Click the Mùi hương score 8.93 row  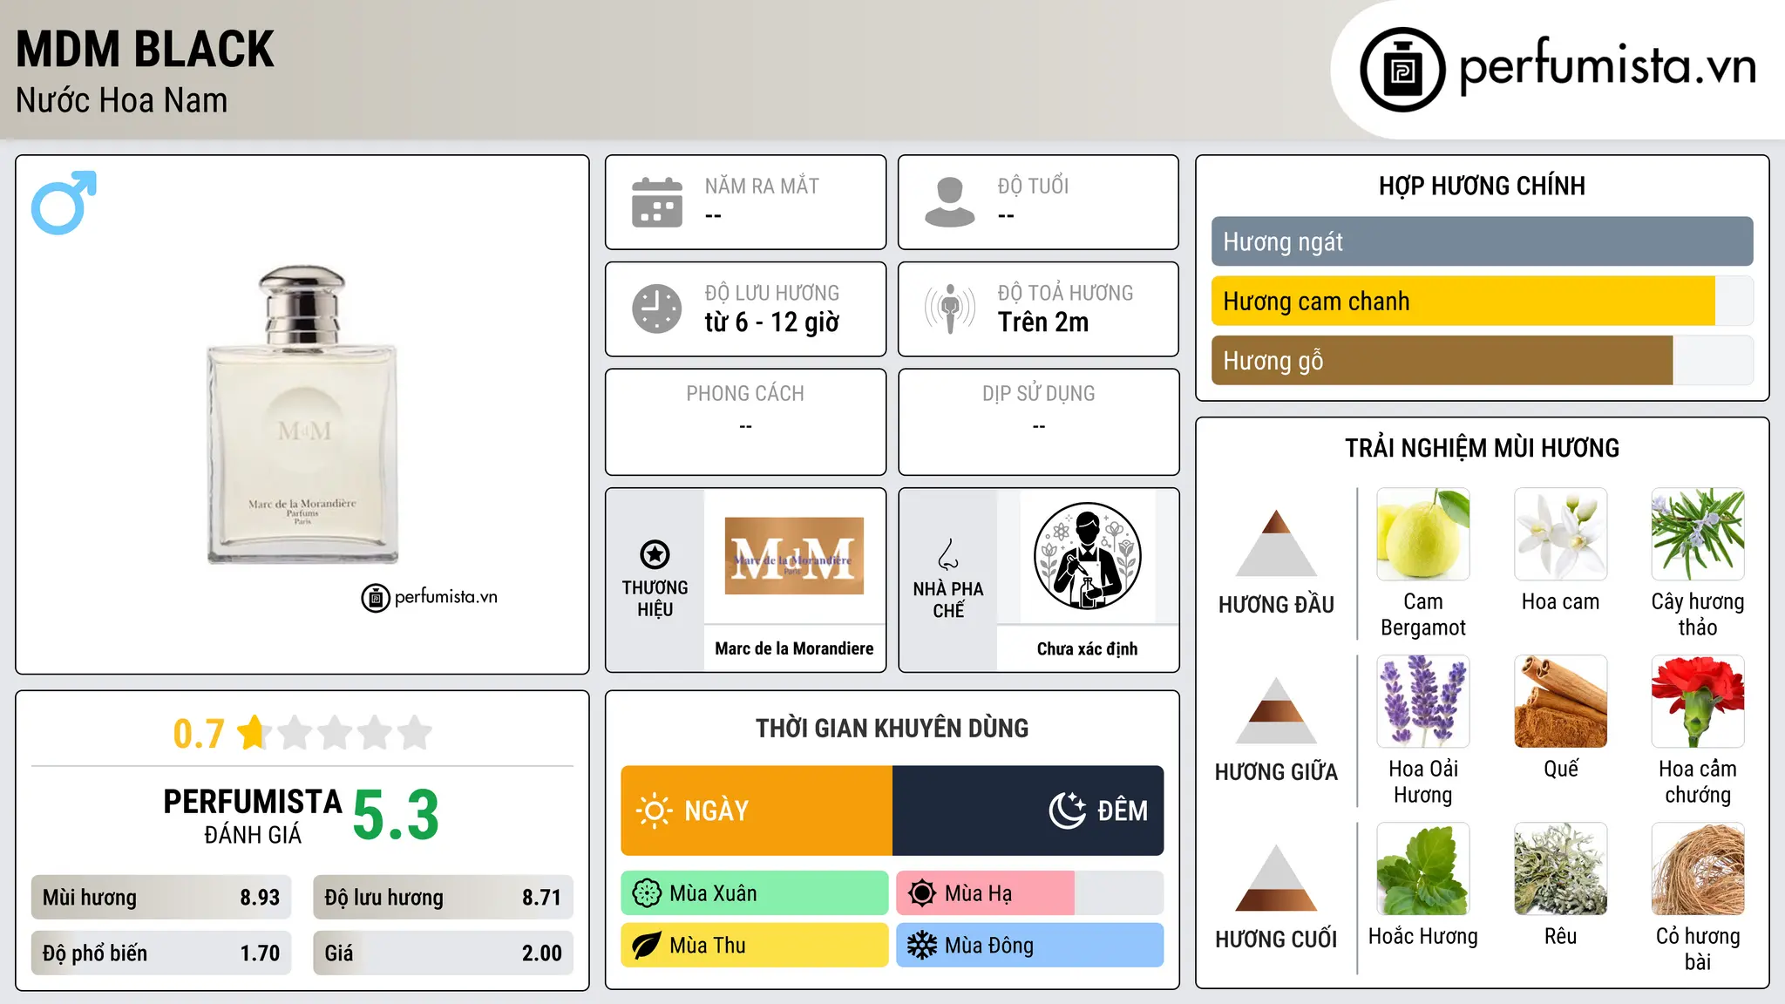(161, 898)
